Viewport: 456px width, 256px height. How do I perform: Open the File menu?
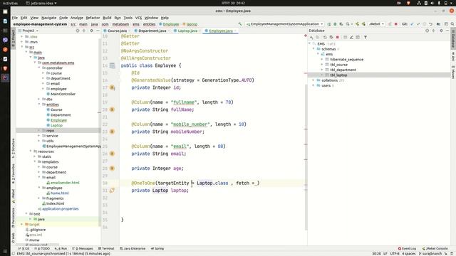[15, 18]
